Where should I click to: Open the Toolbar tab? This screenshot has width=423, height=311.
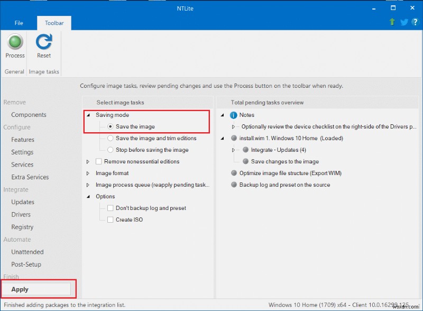(x=53, y=23)
